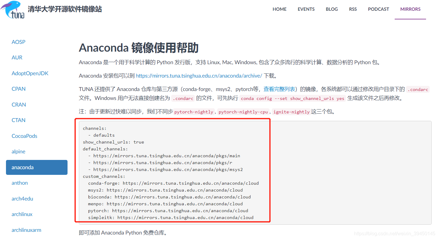Click the ignite-nightly inline code

(291, 112)
